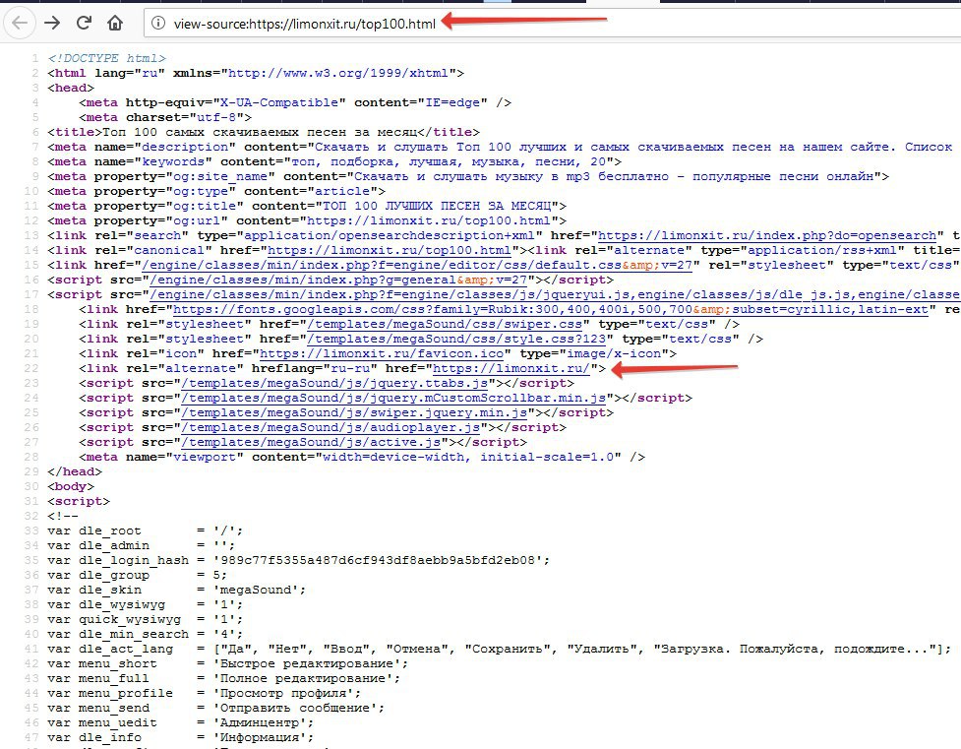Click the og:url content 'https://limonxit.ru/top100.html'
961x749 pixels.
click(429, 220)
